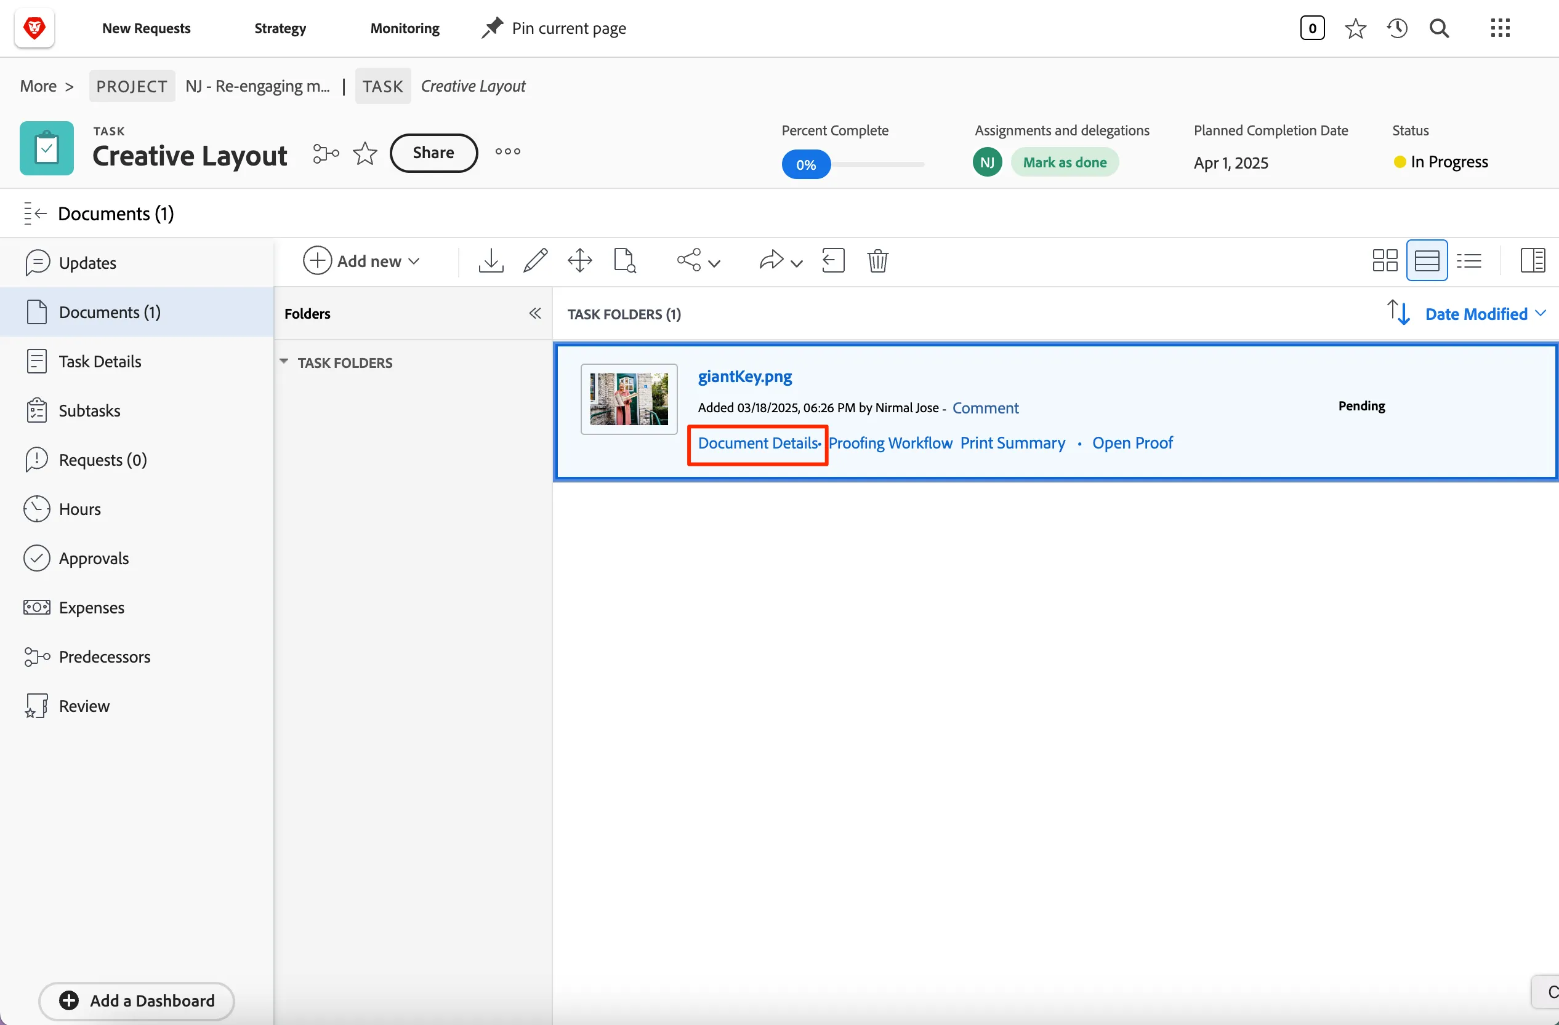Click Mark as done
The image size is (1559, 1025).
pos(1065,162)
